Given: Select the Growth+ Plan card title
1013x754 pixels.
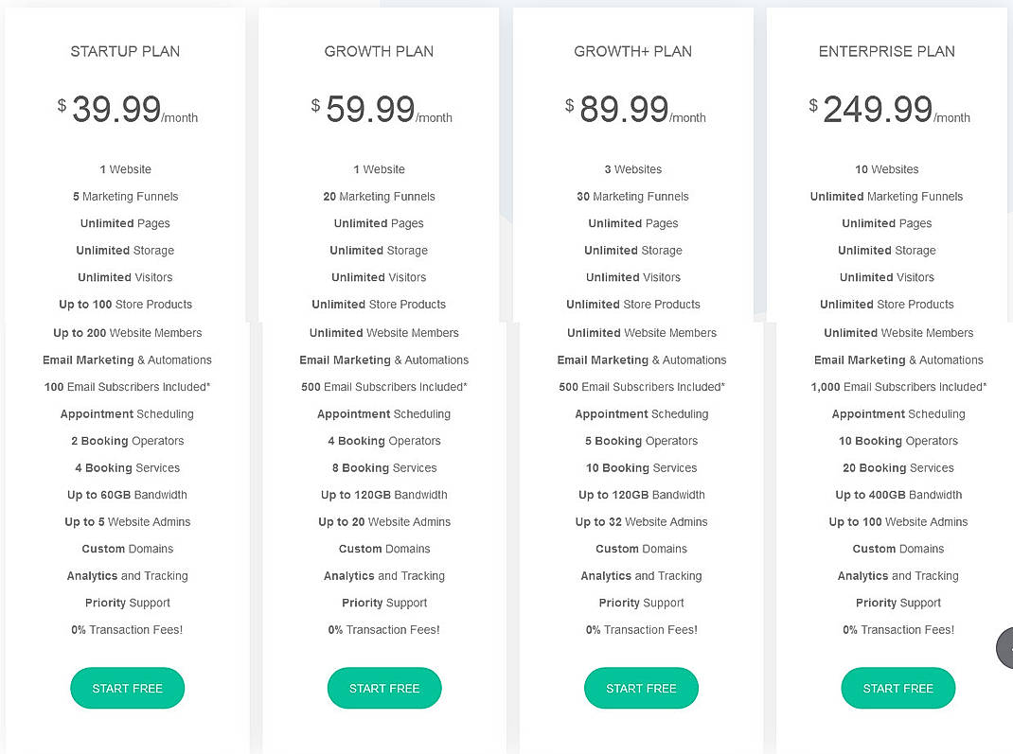Looking at the screenshot, I should (x=632, y=51).
